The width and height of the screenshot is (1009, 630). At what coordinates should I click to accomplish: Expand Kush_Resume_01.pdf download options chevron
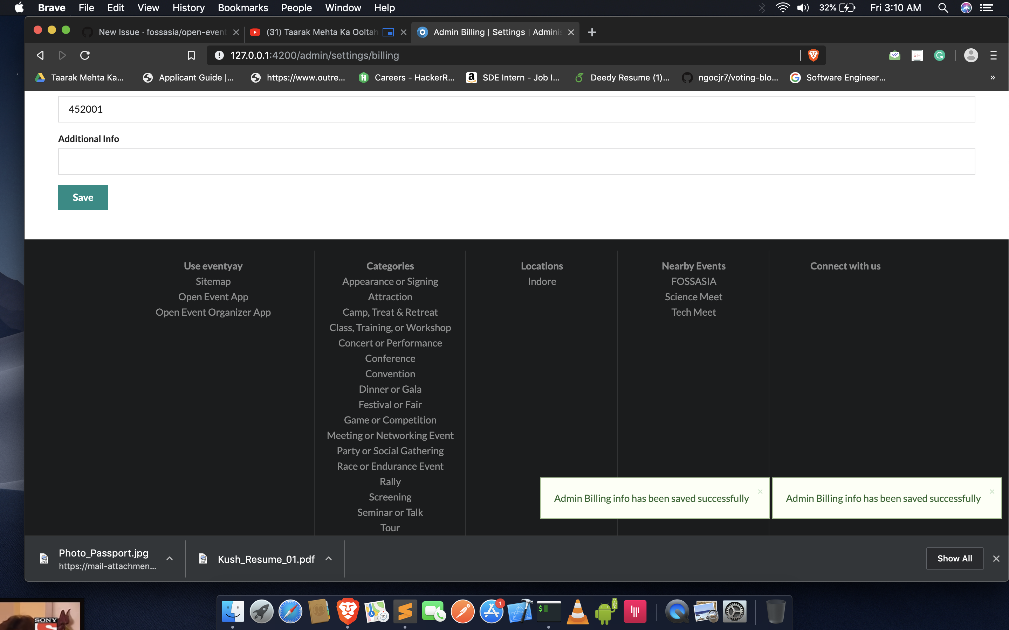pyautogui.click(x=329, y=558)
